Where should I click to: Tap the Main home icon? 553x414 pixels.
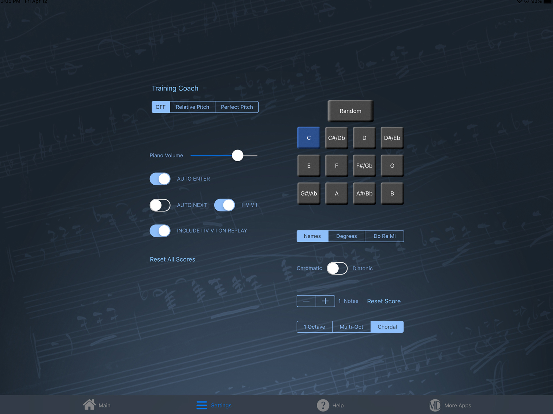click(x=89, y=405)
